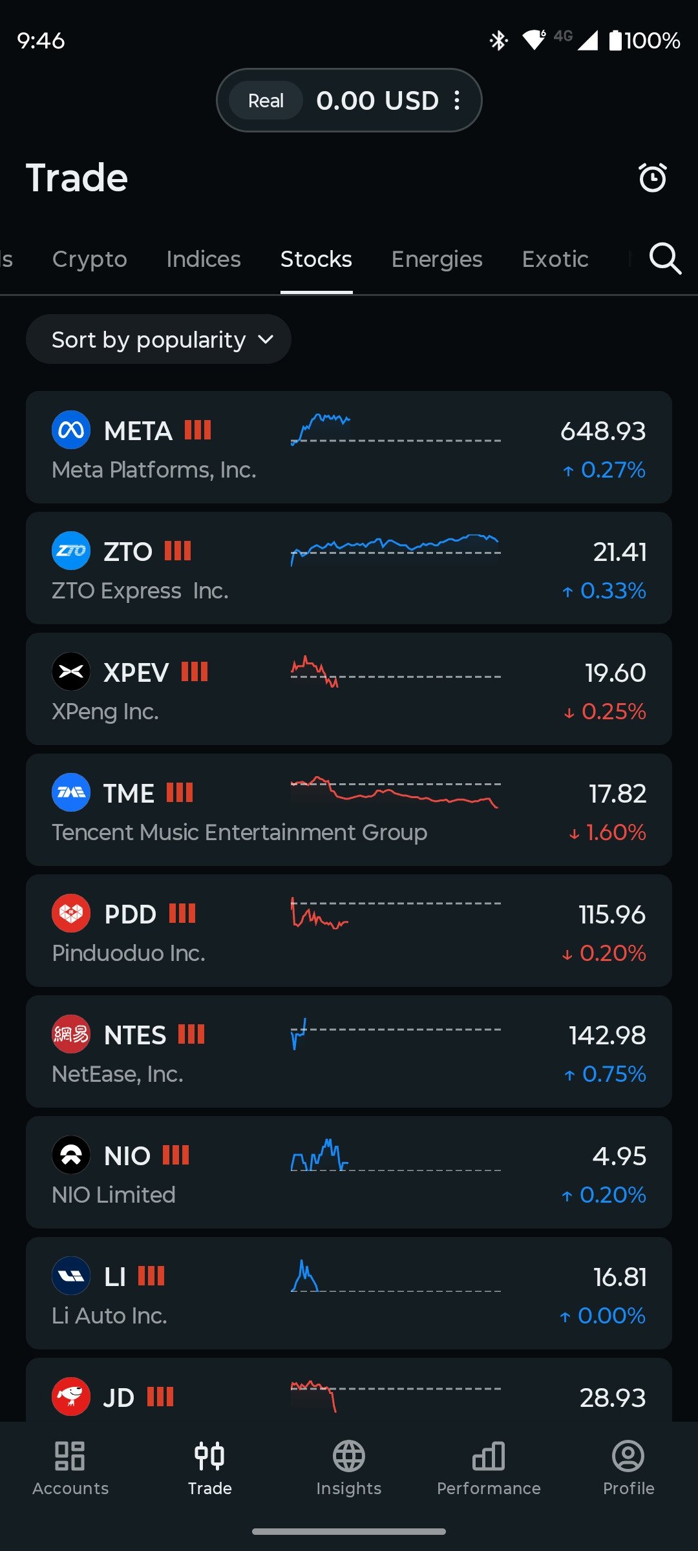Viewport: 698px width, 1551px height.
Task: Open Performance chart icon
Action: (x=489, y=1468)
